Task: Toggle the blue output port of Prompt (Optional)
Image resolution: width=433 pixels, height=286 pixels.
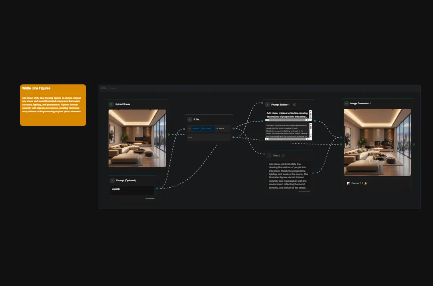Action: pyautogui.click(x=157, y=188)
